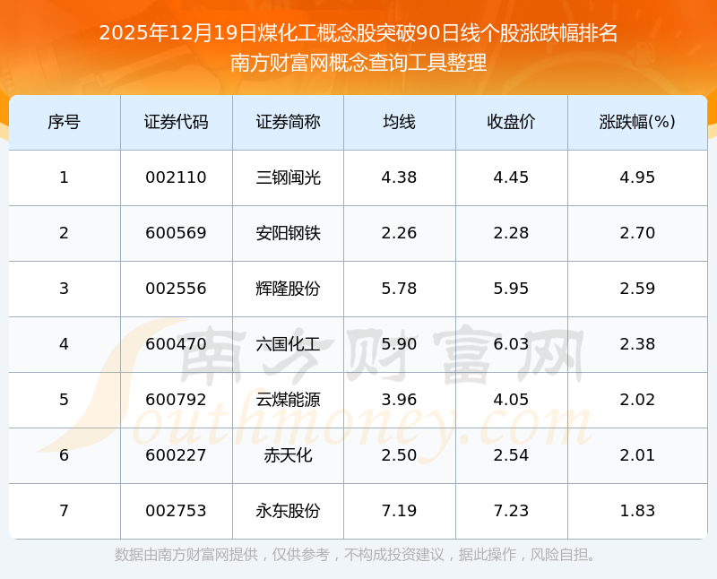Click the disclaimer text at the bottom
The height and width of the screenshot is (579, 717).
click(356, 555)
